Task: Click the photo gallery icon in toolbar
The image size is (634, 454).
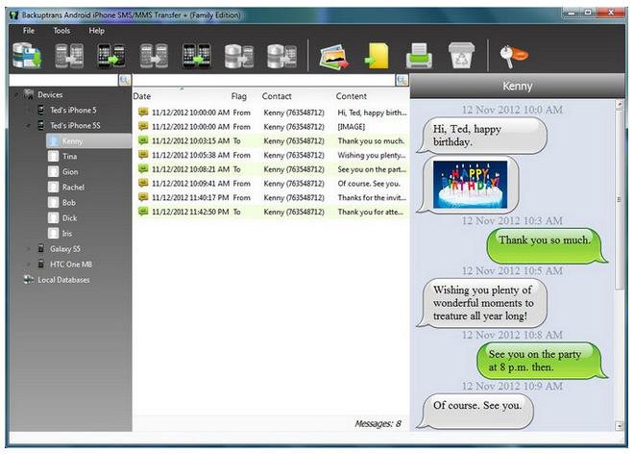Action: [332, 57]
